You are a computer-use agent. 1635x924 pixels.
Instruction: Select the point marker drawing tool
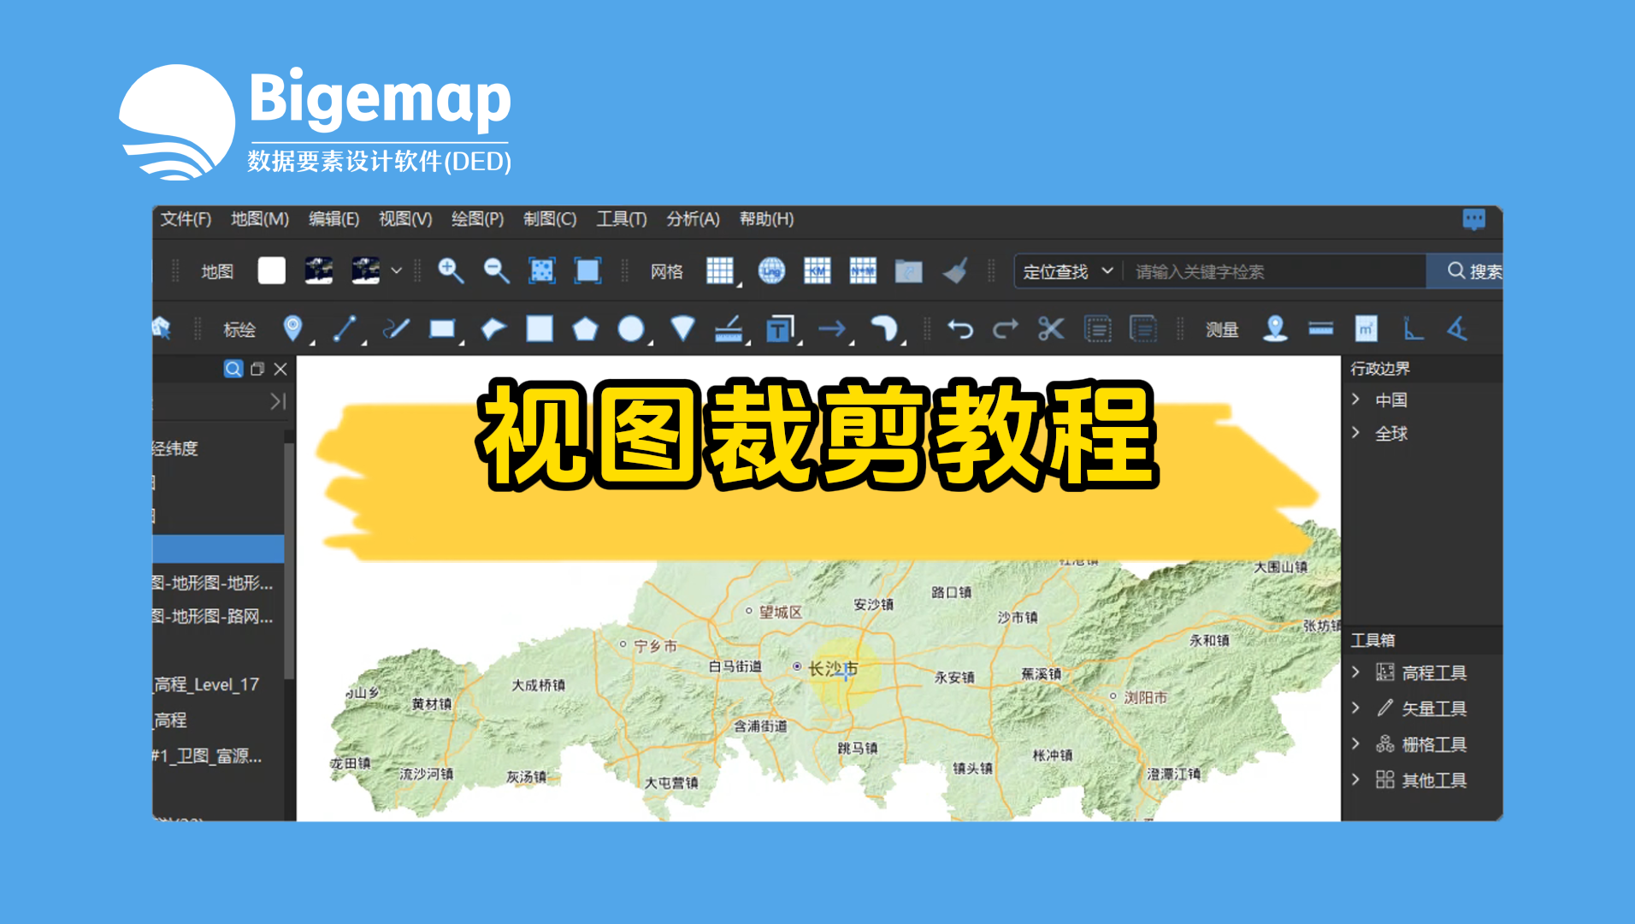pyautogui.click(x=292, y=329)
